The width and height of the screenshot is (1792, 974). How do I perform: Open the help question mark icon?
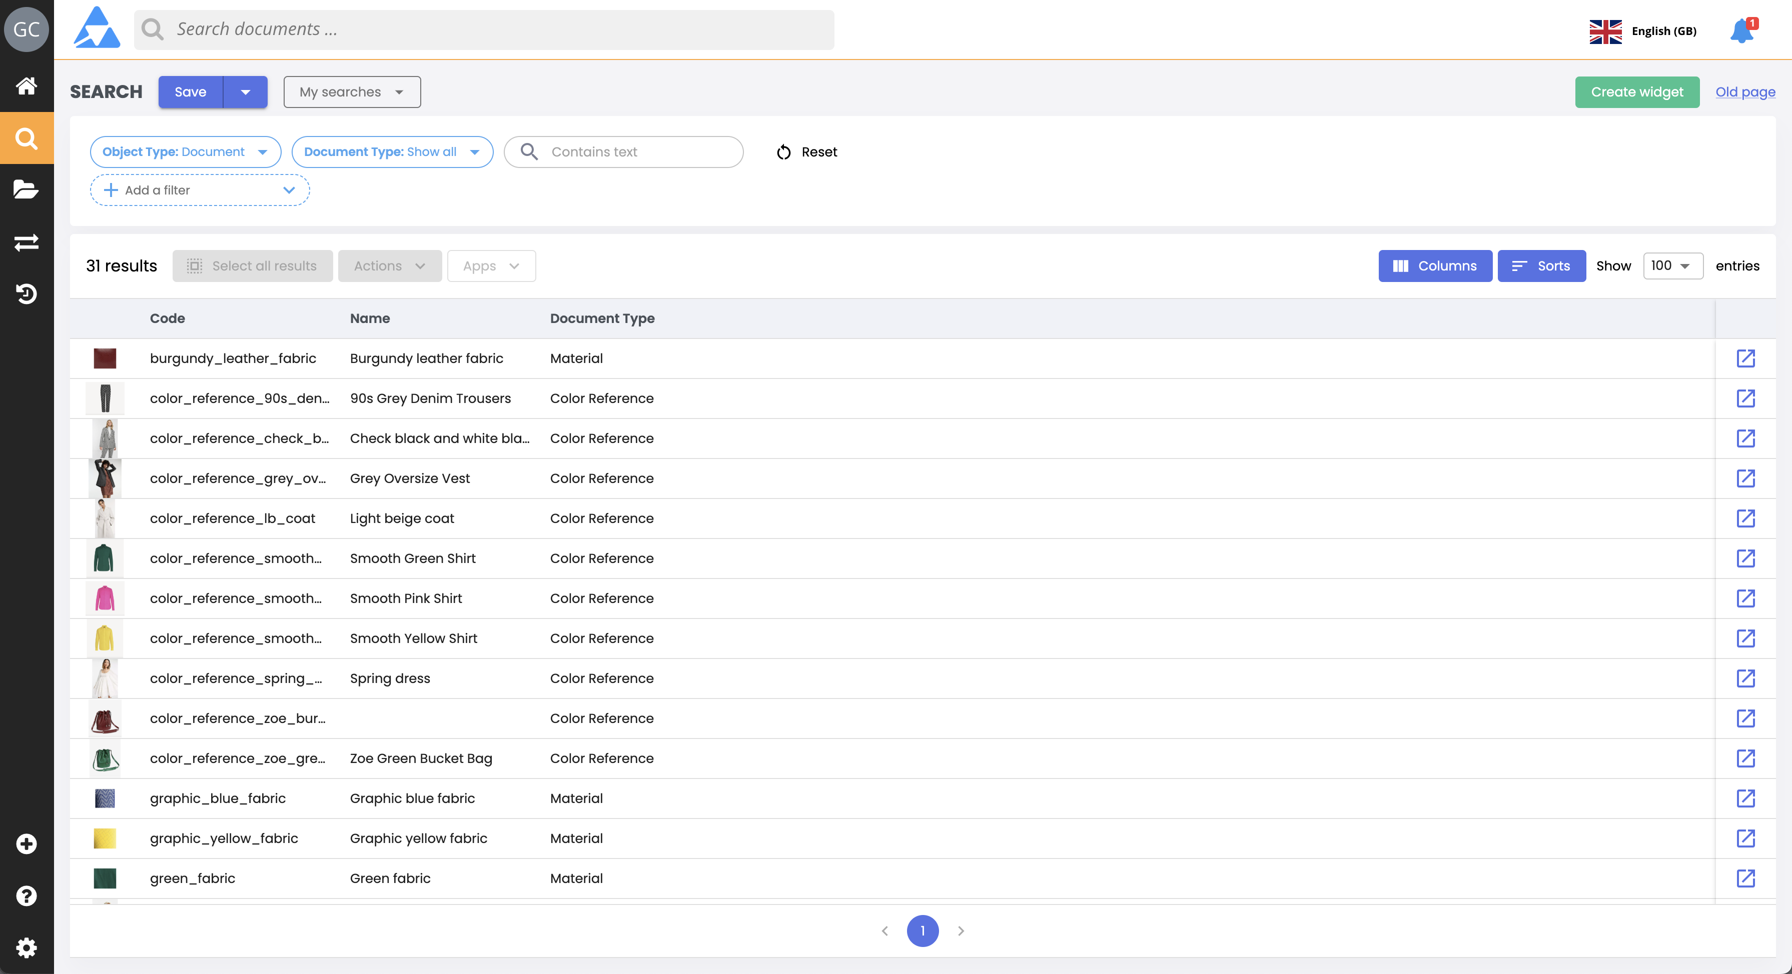pyautogui.click(x=27, y=895)
